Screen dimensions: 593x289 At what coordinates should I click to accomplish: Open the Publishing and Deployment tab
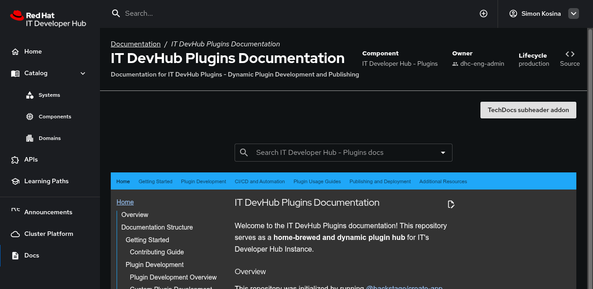click(x=380, y=181)
